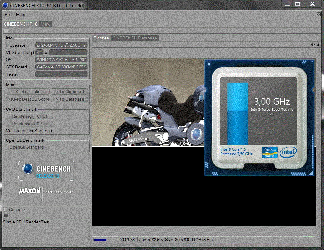Start Rendering (1 CPU) benchmark

(29, 116)
